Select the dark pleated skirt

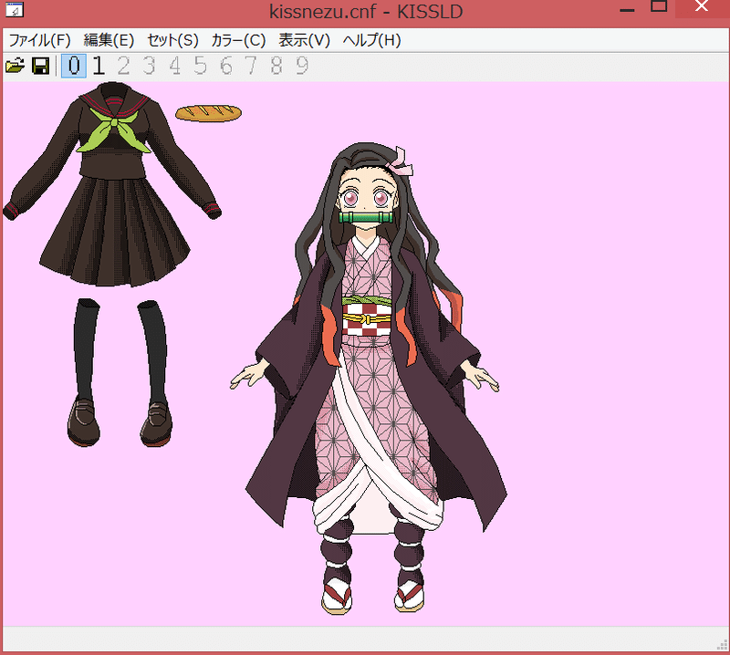coord(115,231)
